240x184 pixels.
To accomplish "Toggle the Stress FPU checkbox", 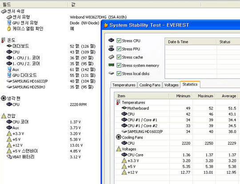I will coord(119,49).
